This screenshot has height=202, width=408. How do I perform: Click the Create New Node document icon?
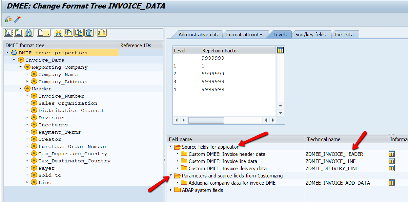[43, 32]
